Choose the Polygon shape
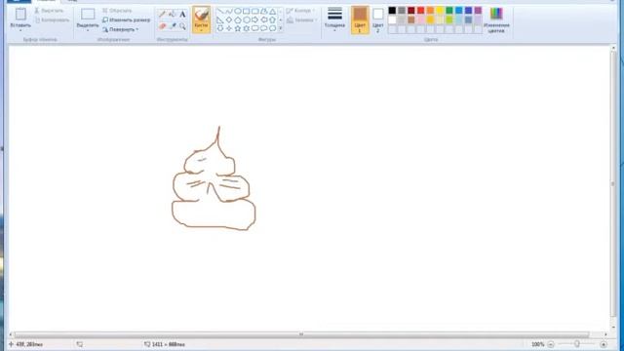 [264, 11]
